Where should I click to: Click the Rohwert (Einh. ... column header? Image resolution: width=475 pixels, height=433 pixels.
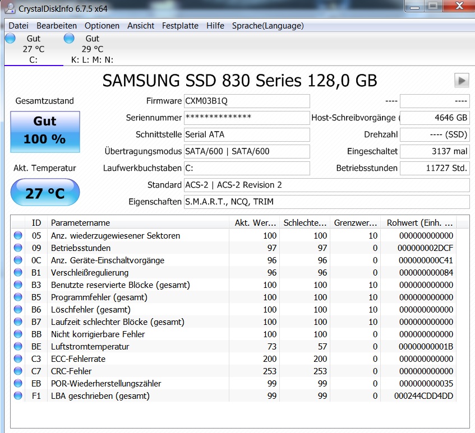click(x=418, y=223)
